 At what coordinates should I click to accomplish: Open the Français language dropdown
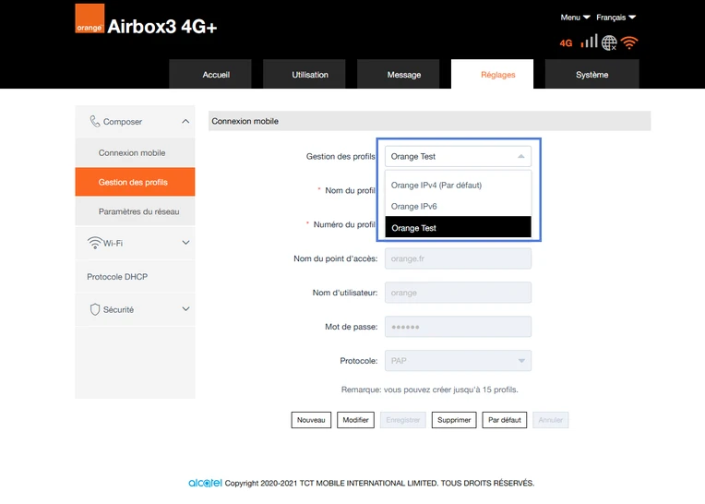click(615, 18)
